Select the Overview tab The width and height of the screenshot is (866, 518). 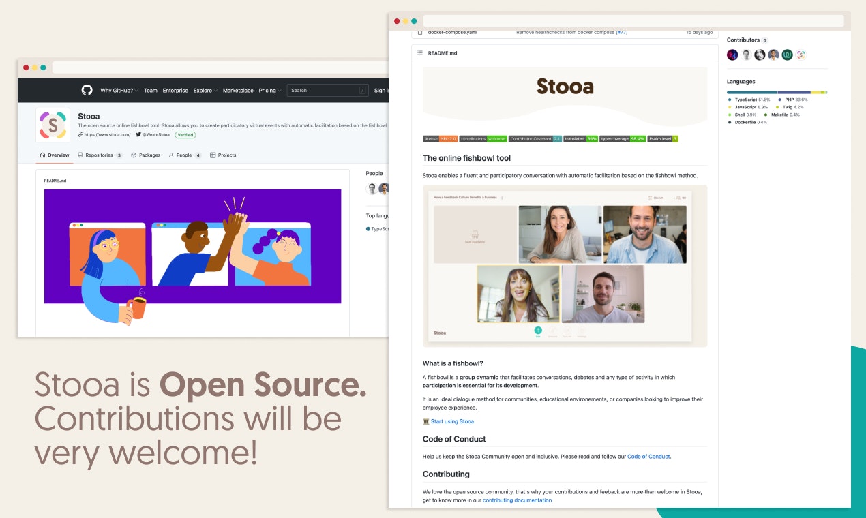pyautogui.click(x=55, y=155)
